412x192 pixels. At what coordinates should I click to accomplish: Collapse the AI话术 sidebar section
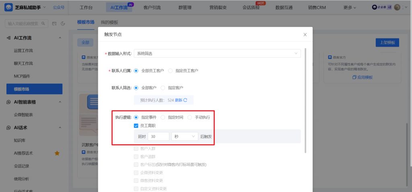tap(60, 127)
